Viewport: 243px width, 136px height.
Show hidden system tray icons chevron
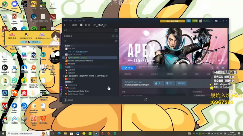(x=194, y=134)
